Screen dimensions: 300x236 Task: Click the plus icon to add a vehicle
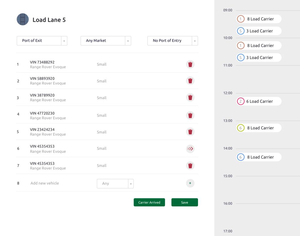(190, 183)
